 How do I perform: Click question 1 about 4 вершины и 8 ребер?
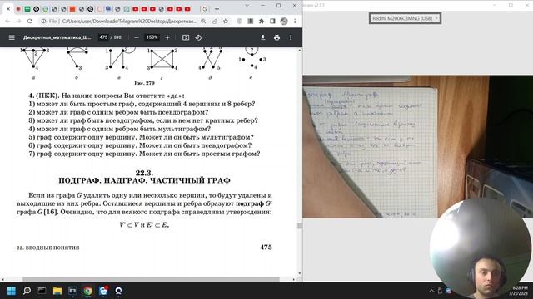point(142,104)
